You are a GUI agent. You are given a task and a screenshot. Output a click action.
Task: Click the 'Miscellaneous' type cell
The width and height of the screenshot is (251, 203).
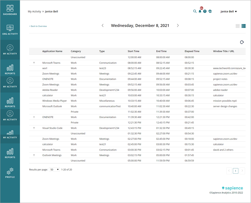tap(107, 101)
